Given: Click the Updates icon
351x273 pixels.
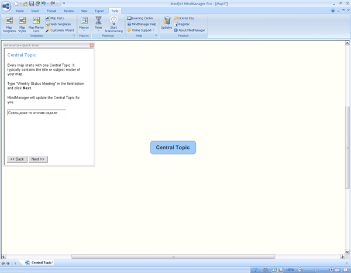Looking at the screenshot, I should tap(166, 23).
